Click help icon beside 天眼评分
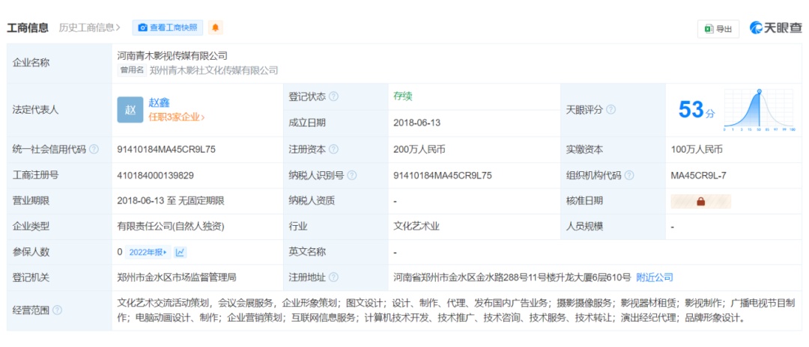The width and height of the screenshot is (809, 347). pyautogui.click(x=610, y=109)
